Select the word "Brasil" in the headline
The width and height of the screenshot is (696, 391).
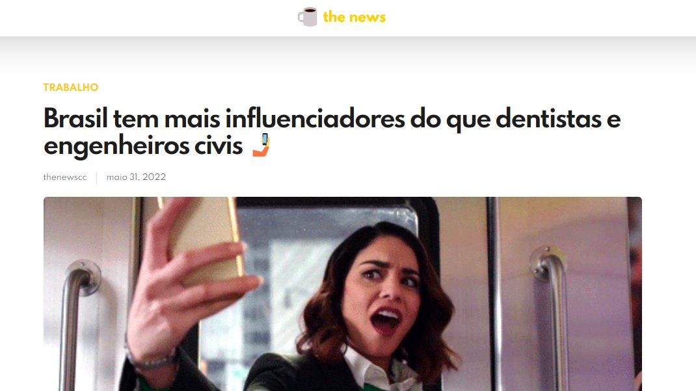coord(75,118)
